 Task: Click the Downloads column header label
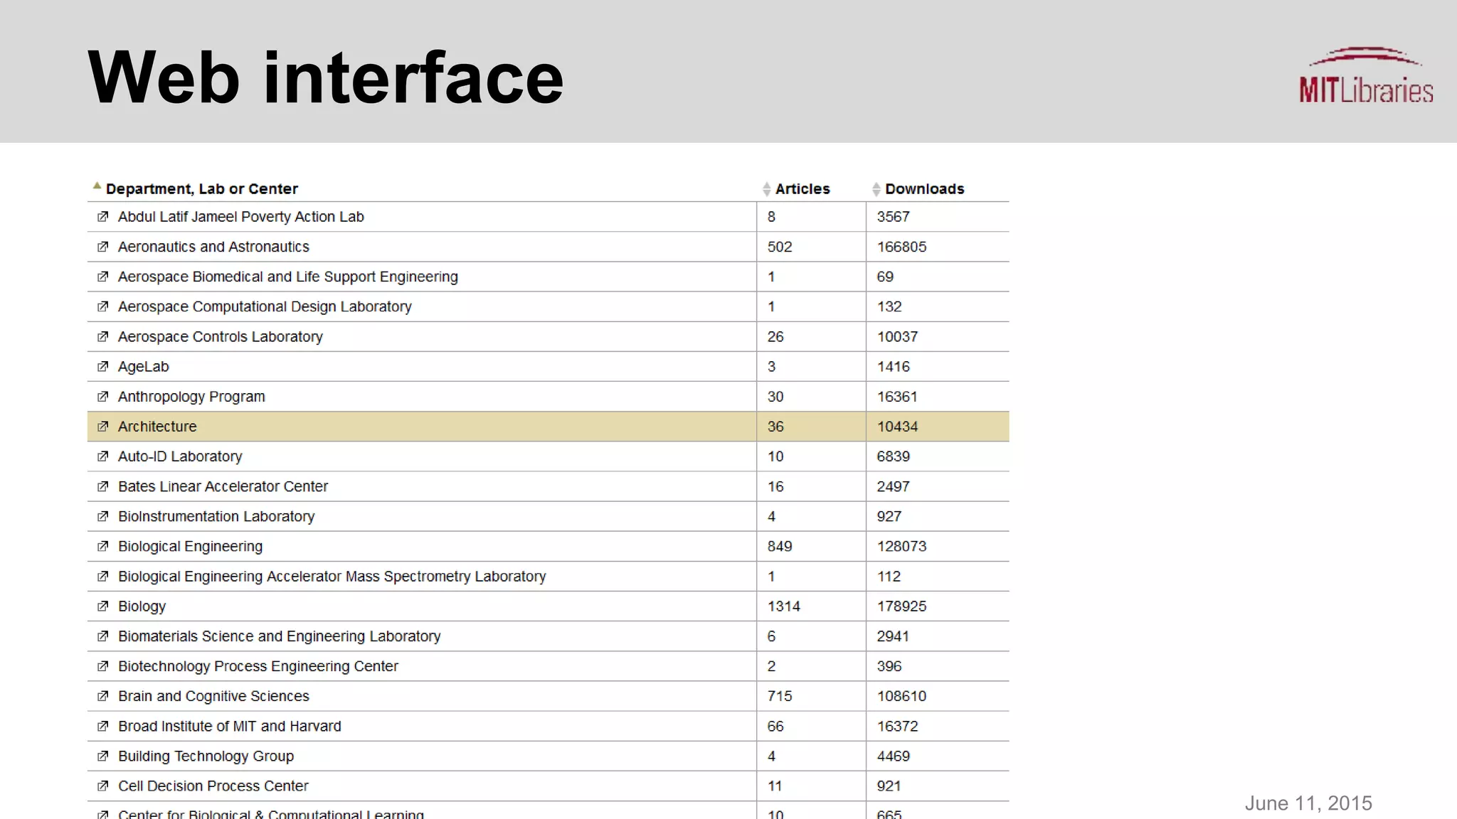(x=925, y=189)
